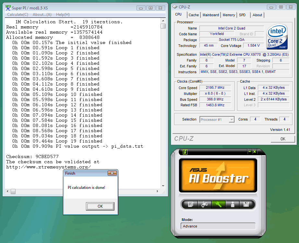Click the Core Speed value 2195.7 MHz
The height and width of the screenshot is (243, 299).
(x=215, y=88)
